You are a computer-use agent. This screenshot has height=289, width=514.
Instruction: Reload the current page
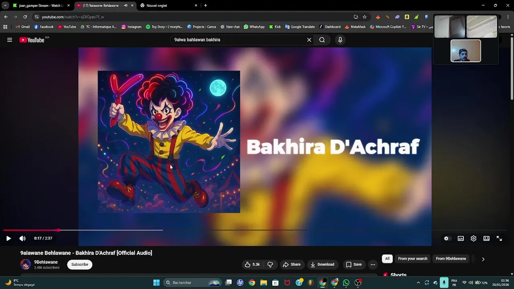[x=25, y=17]
